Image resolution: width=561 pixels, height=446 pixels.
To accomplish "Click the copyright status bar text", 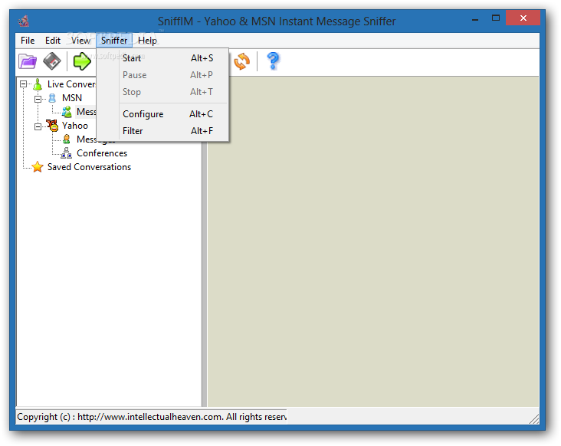I will click(152, 417).
